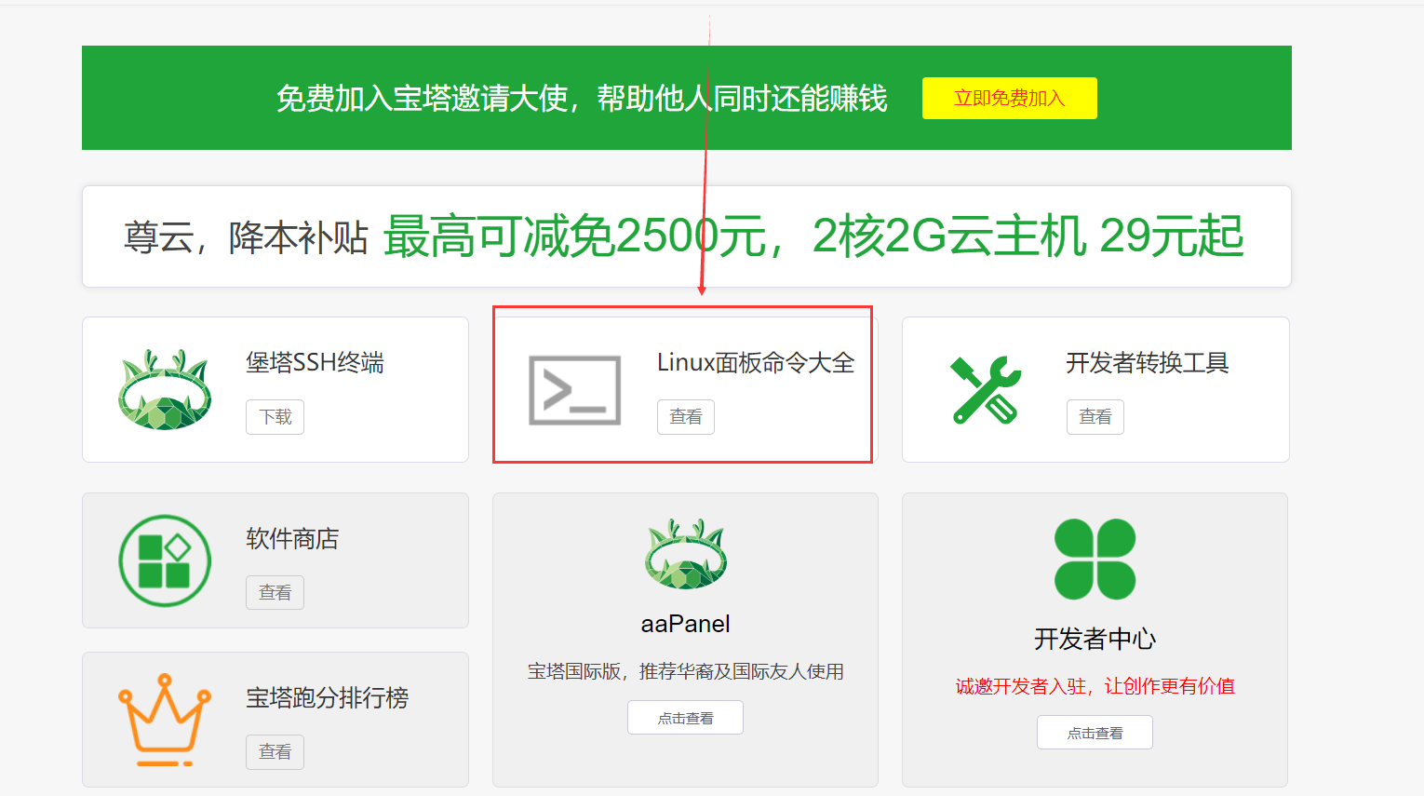Download 堡塔SSH终端 via 下载 button

point(275,417)
